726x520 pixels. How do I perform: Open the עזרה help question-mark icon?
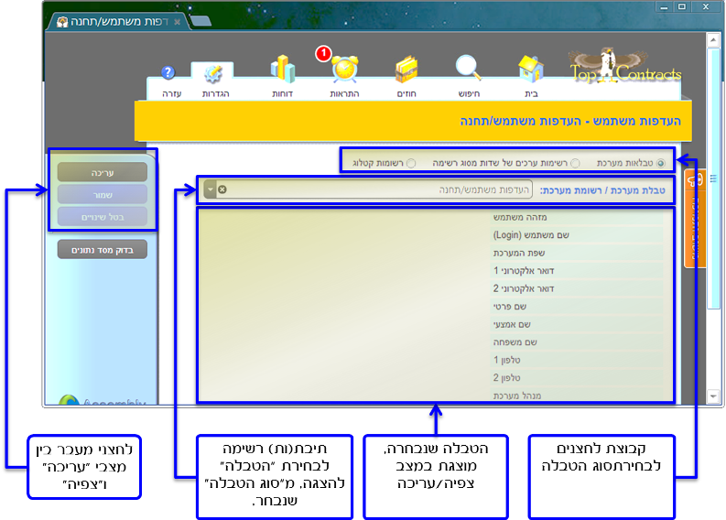click(168, 72)
